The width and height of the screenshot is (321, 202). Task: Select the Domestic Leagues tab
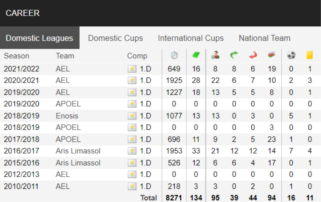pos(40,38)
